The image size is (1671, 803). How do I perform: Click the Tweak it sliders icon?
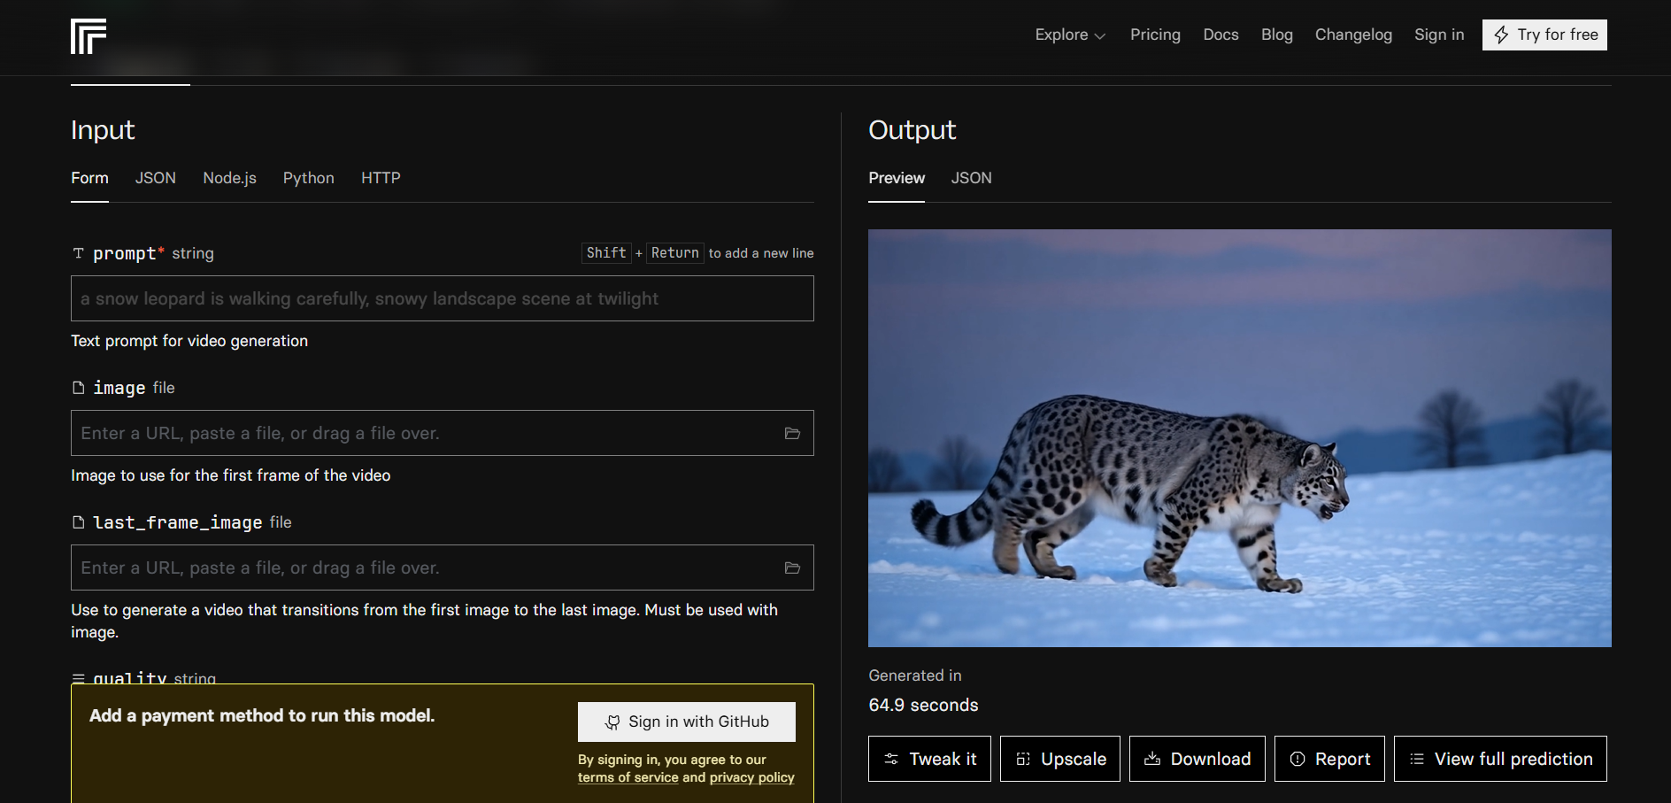click(x=891, y=759)
